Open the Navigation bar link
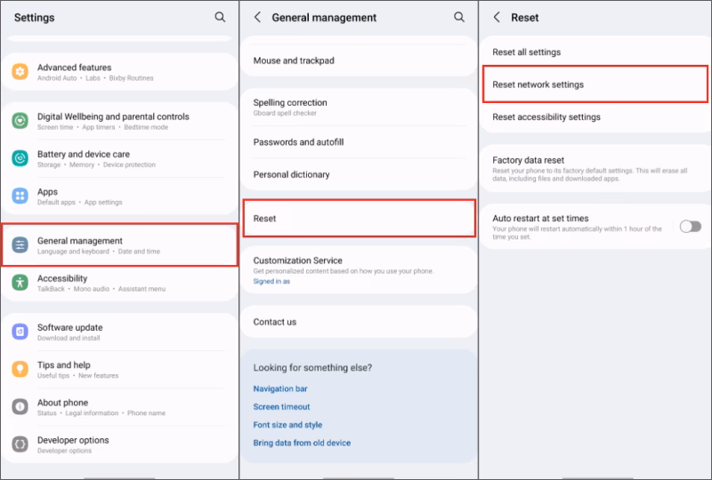Screen dimensions: 712x480 280,388
